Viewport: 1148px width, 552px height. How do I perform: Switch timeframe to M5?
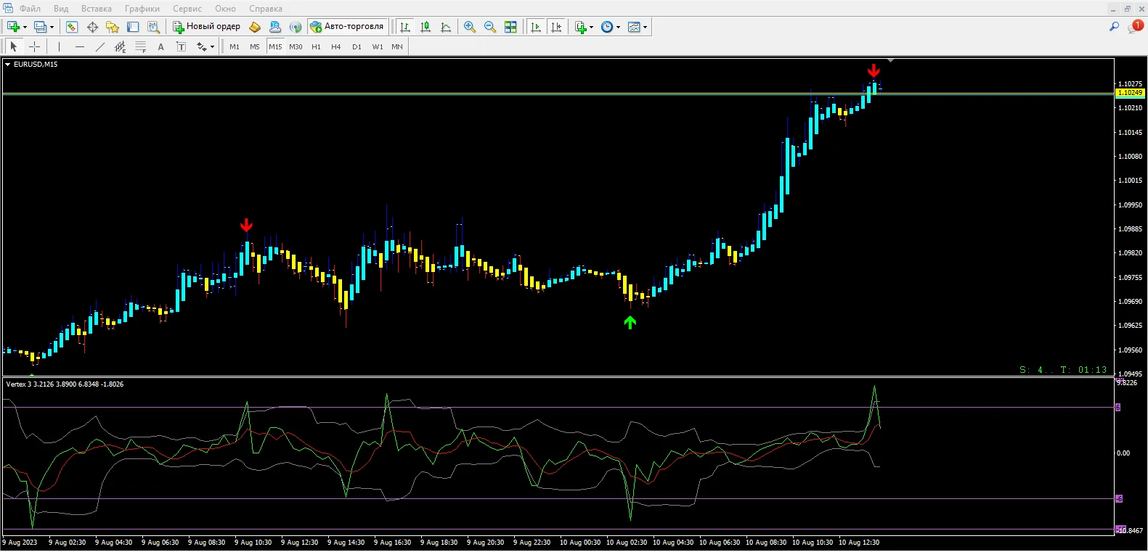click(255, 46)
